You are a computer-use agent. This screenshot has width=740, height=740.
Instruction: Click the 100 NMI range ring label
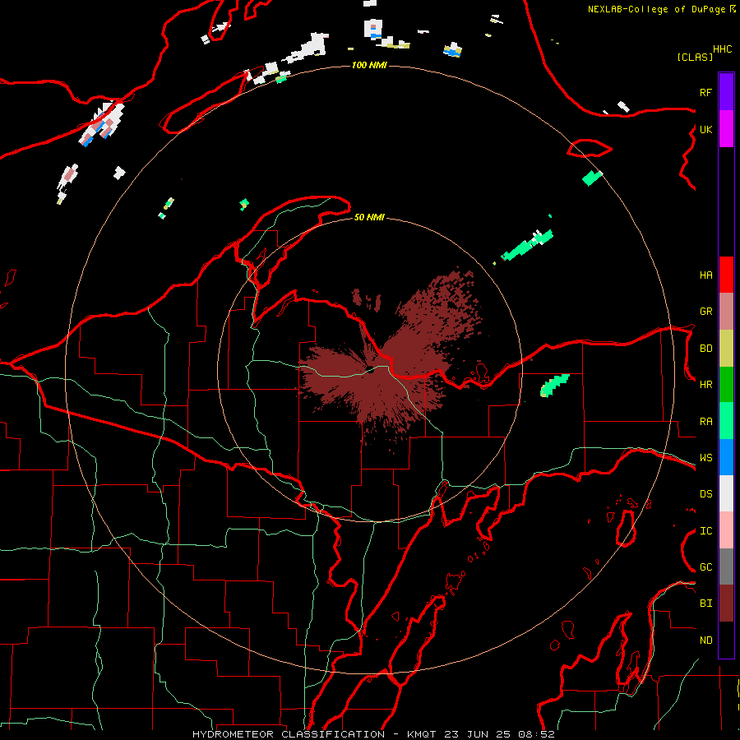pyautogui.click(x=369, y=65)
